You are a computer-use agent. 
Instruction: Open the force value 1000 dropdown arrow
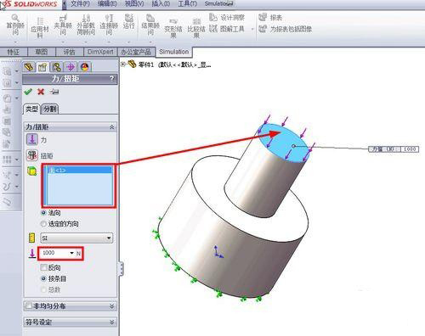pos(72,253)
